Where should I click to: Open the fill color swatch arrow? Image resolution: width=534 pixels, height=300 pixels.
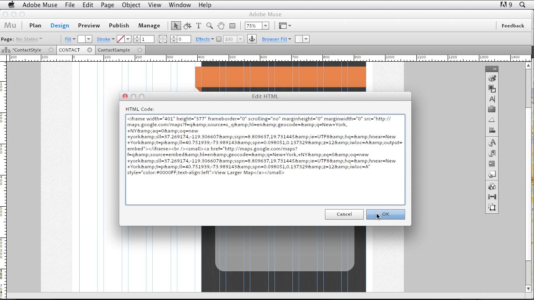pyautogui.click(x=88, y=39)
